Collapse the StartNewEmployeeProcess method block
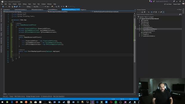This screenshot has height=104, width=185. pyautogui.click(x=12, y=51)
